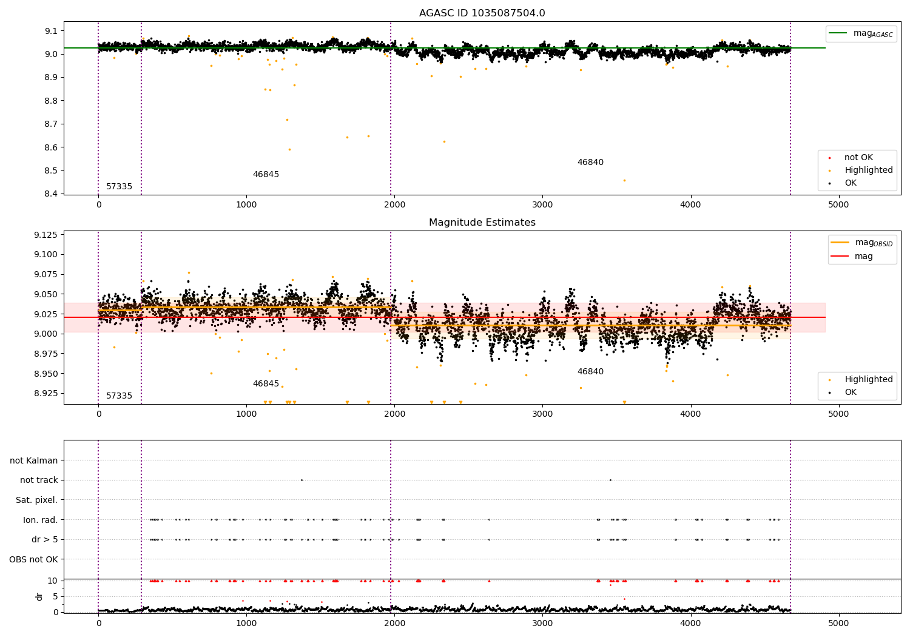The width and height of the screenshot is (910, 637).
Task: Click the 10 tick on the dr axis
Action: point(53,581)
